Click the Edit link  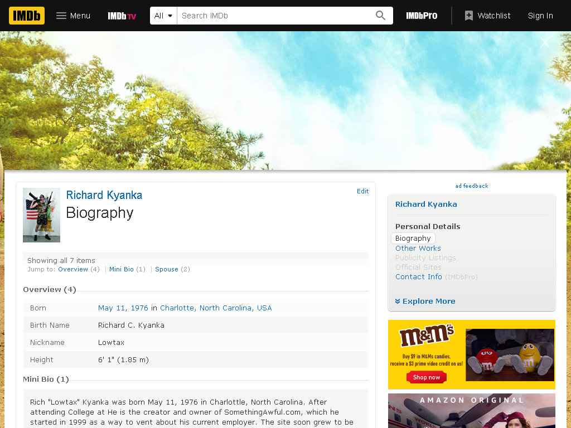[362, 191]
